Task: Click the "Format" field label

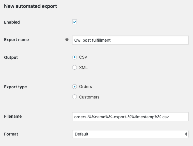Action: pos(11,134)
